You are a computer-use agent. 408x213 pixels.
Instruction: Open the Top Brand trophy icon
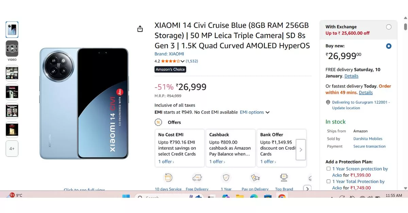(x=284, y=177)
